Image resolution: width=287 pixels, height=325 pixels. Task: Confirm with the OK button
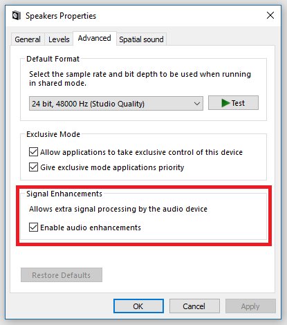pos(138,306)
